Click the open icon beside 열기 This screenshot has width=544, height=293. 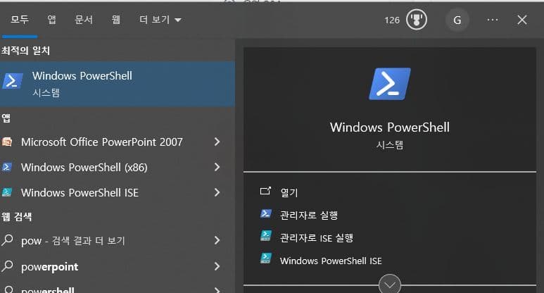265,191
